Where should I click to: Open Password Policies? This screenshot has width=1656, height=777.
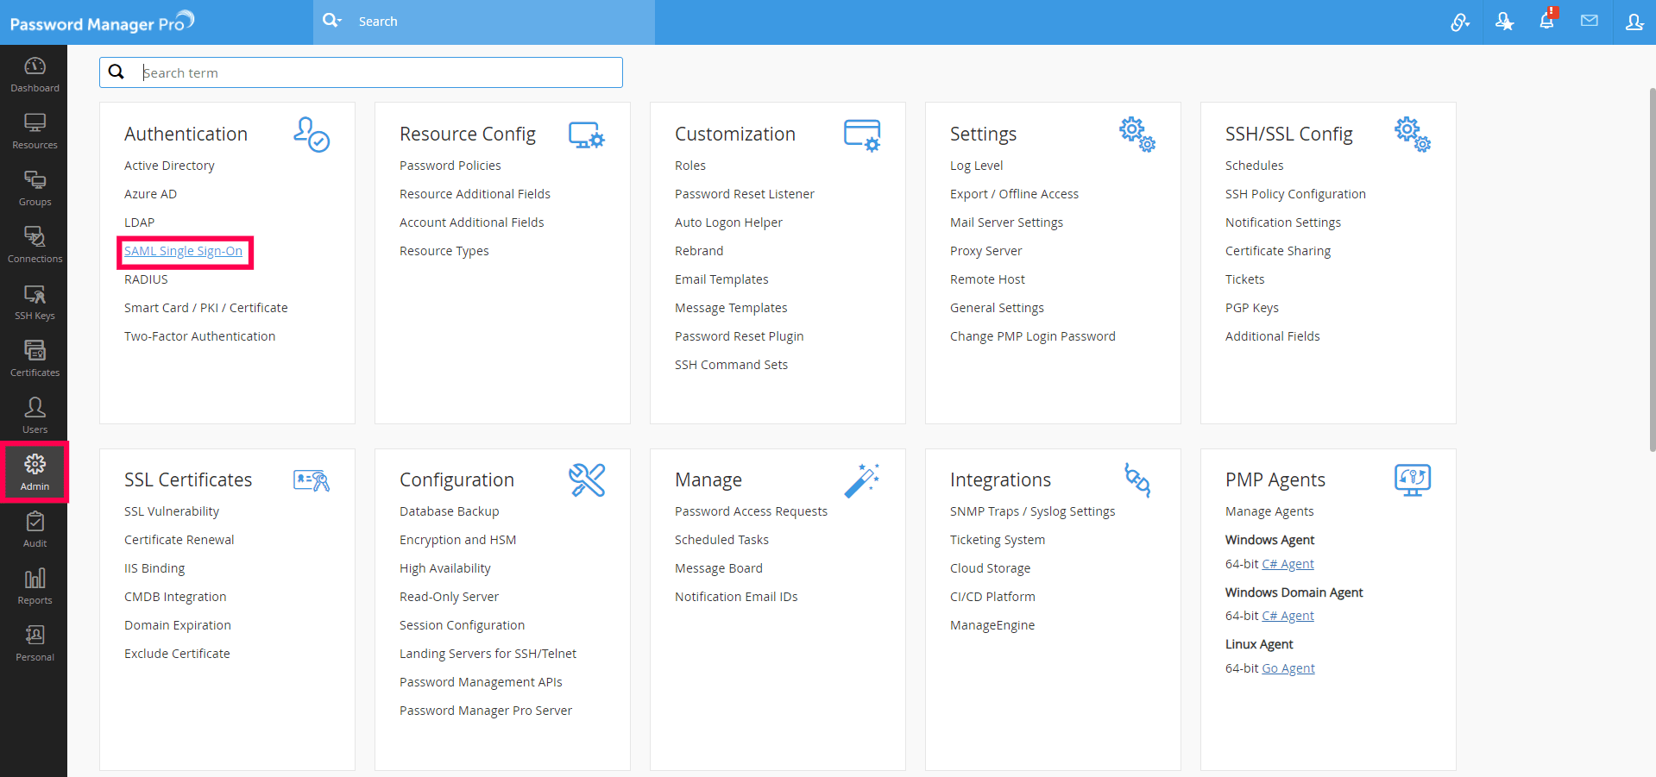[450, 166]
